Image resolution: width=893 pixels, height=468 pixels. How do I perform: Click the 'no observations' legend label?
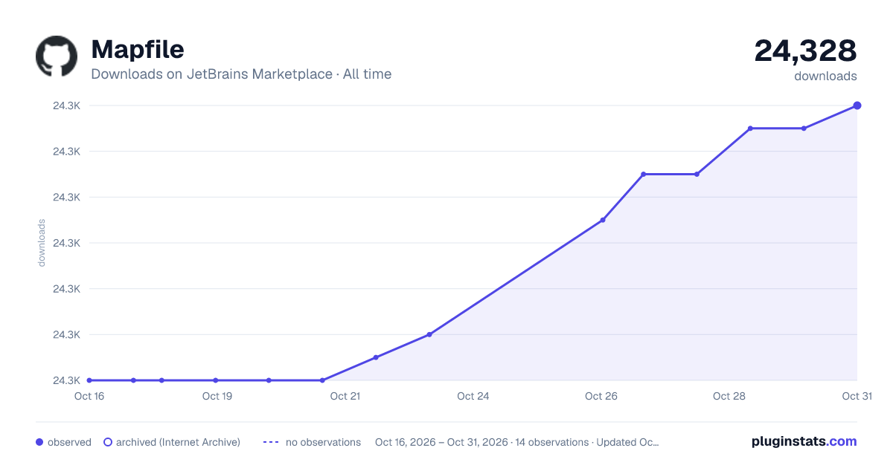pos(323,442)
